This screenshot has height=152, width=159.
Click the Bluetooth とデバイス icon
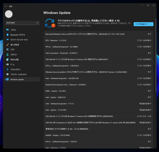tap(7, 35)
